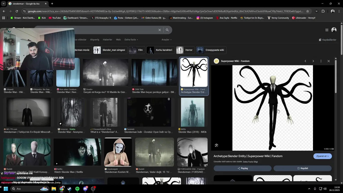The image size is (343, 193).
Task: Open the Windows Start menu
Action: coord(6,189)
